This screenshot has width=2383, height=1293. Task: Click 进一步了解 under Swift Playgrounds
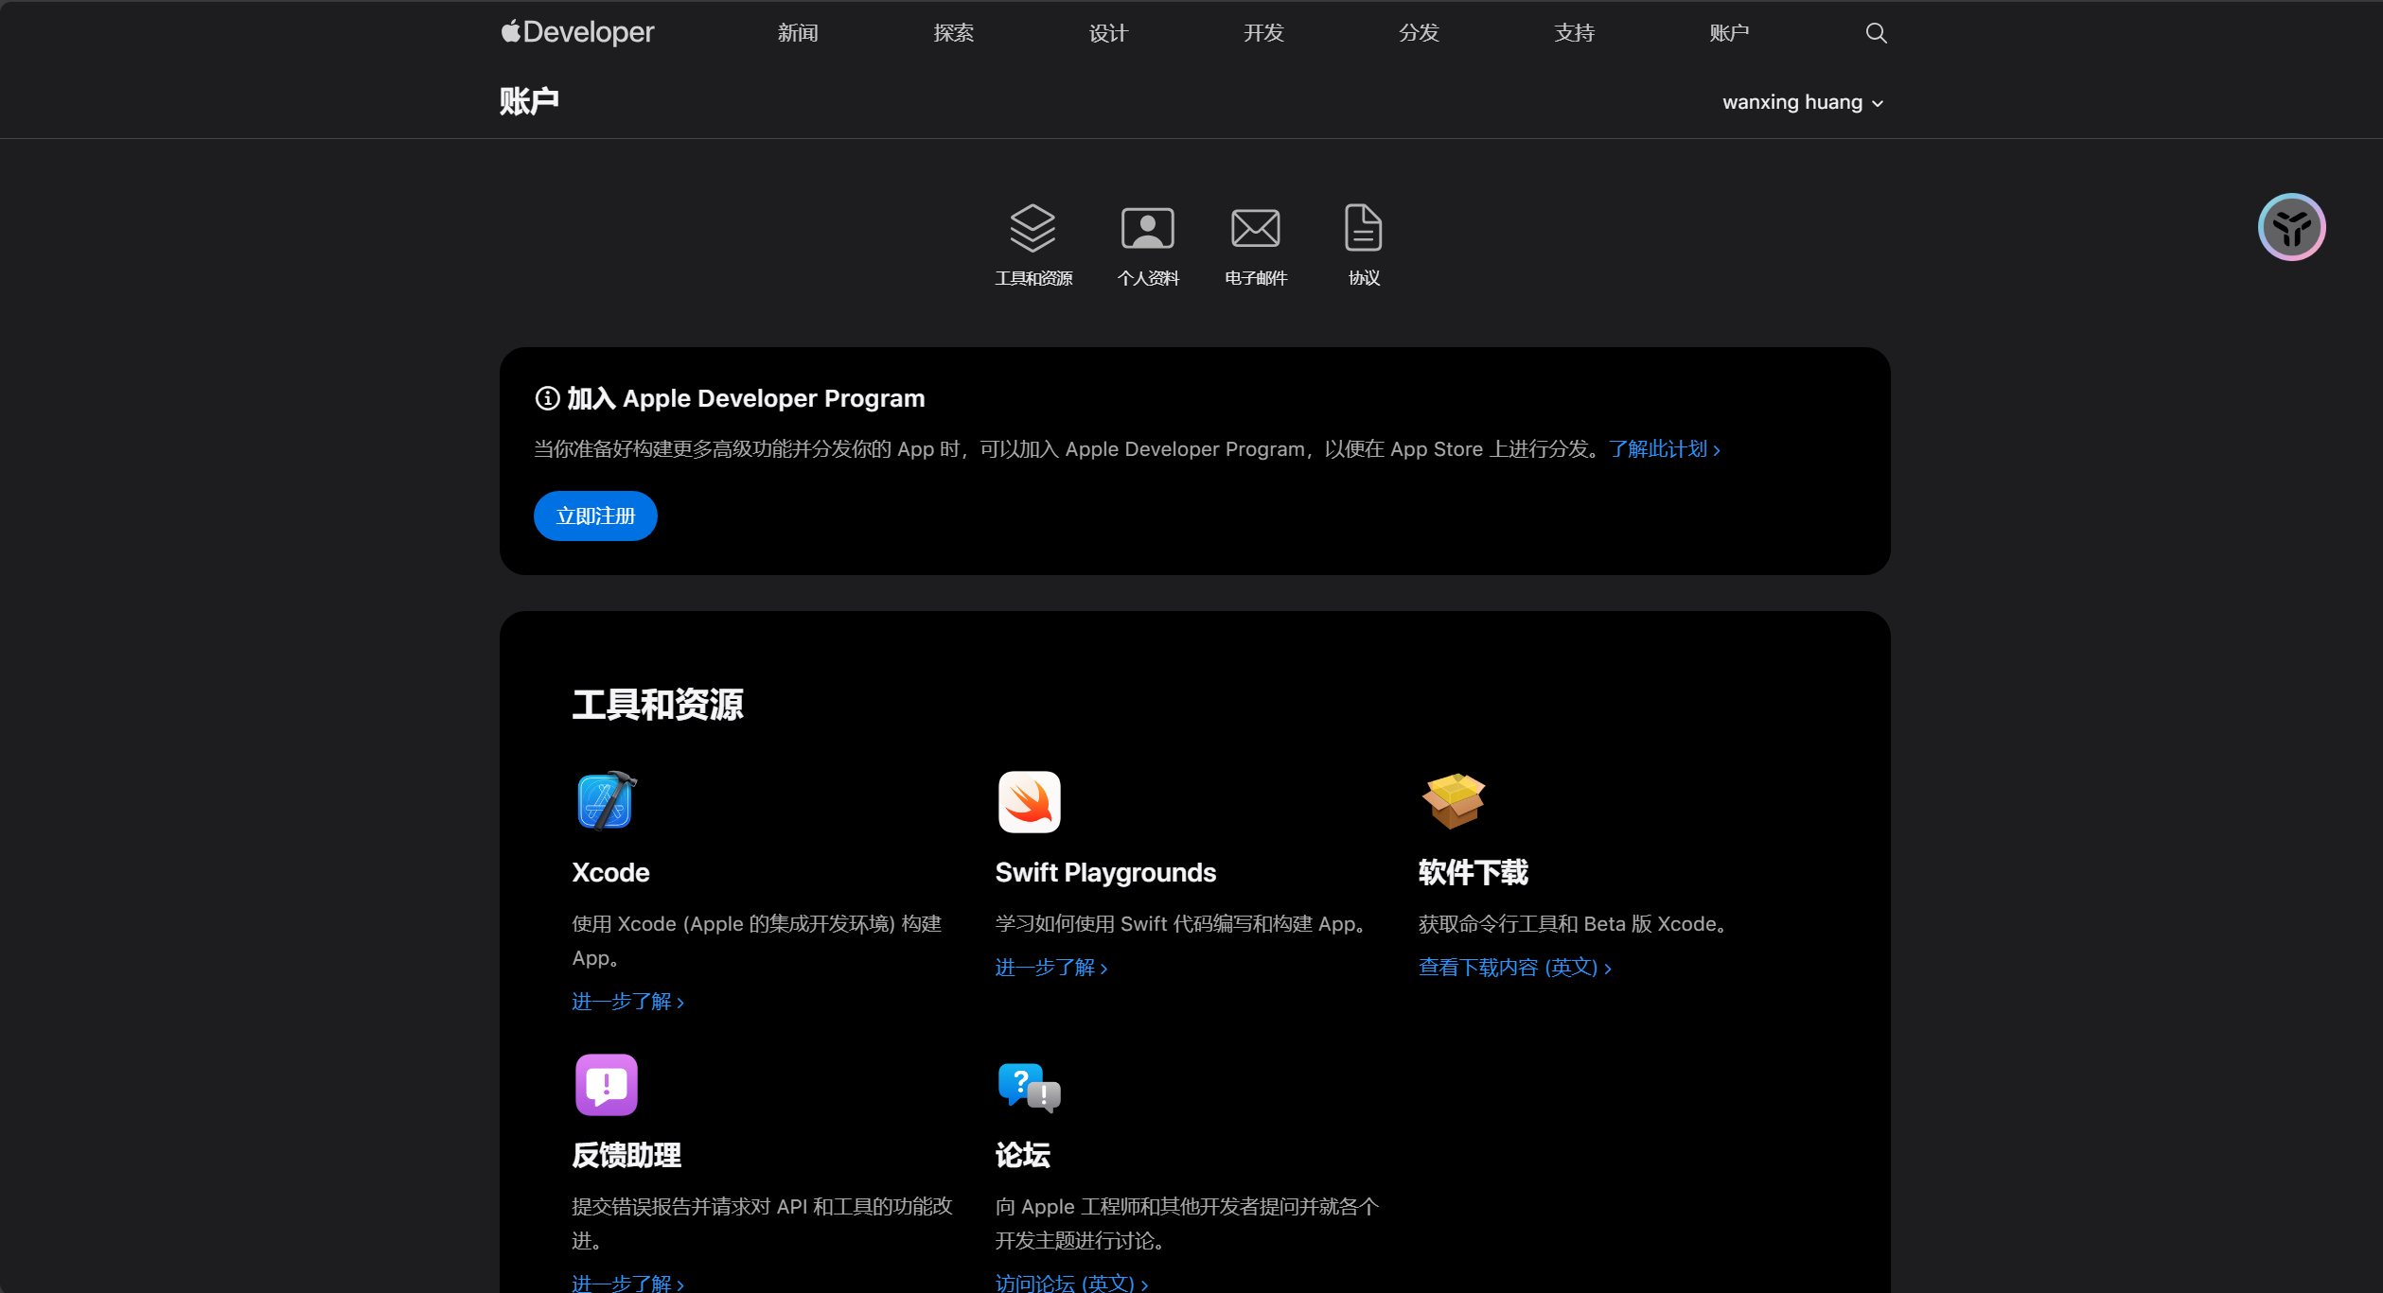1050,968
